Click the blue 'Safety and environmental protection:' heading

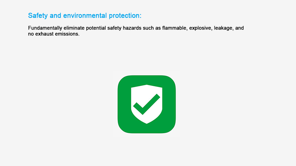point(85,16)
